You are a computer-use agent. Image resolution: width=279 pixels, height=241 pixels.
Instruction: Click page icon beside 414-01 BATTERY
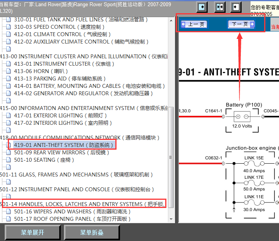pos(8,86)
